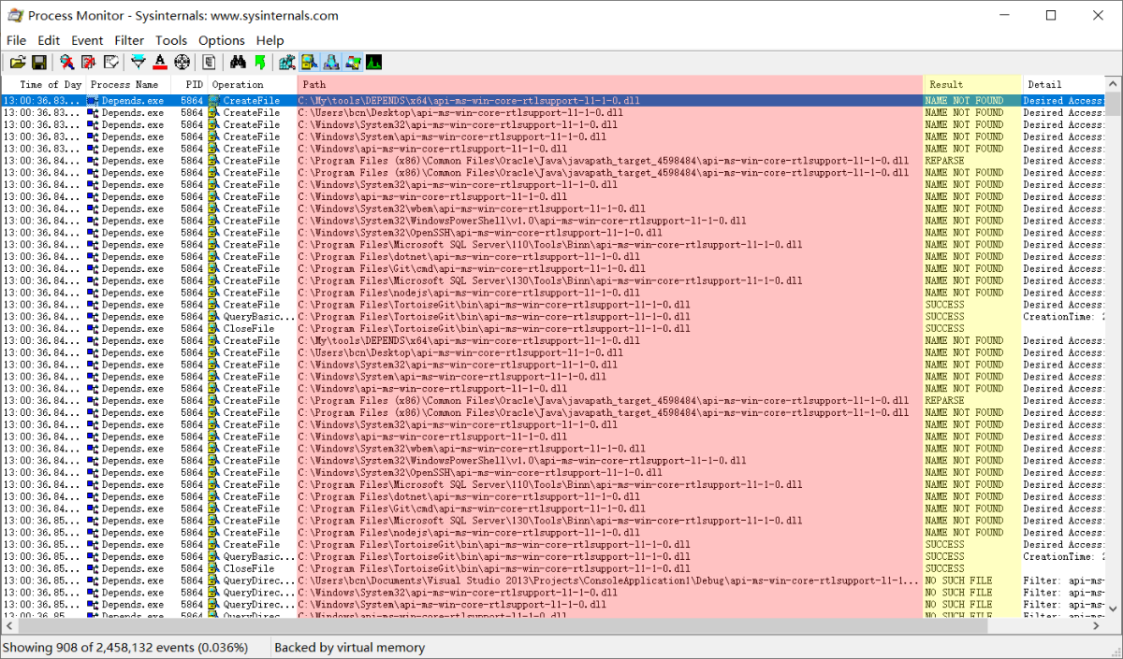Click the Process Name column header

pos(129,84)
